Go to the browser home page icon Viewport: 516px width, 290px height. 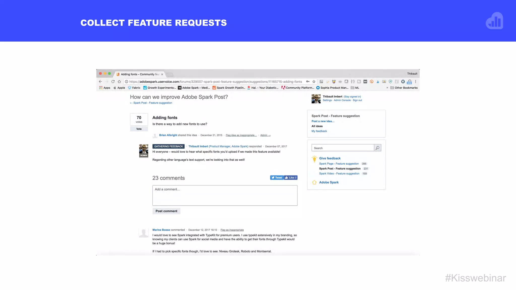tap(119, 82)
